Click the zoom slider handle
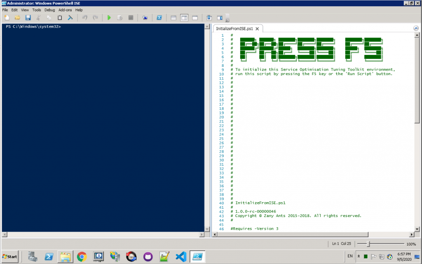The height and width of the screenshot is (264, 422). click(x=368, y=244)
